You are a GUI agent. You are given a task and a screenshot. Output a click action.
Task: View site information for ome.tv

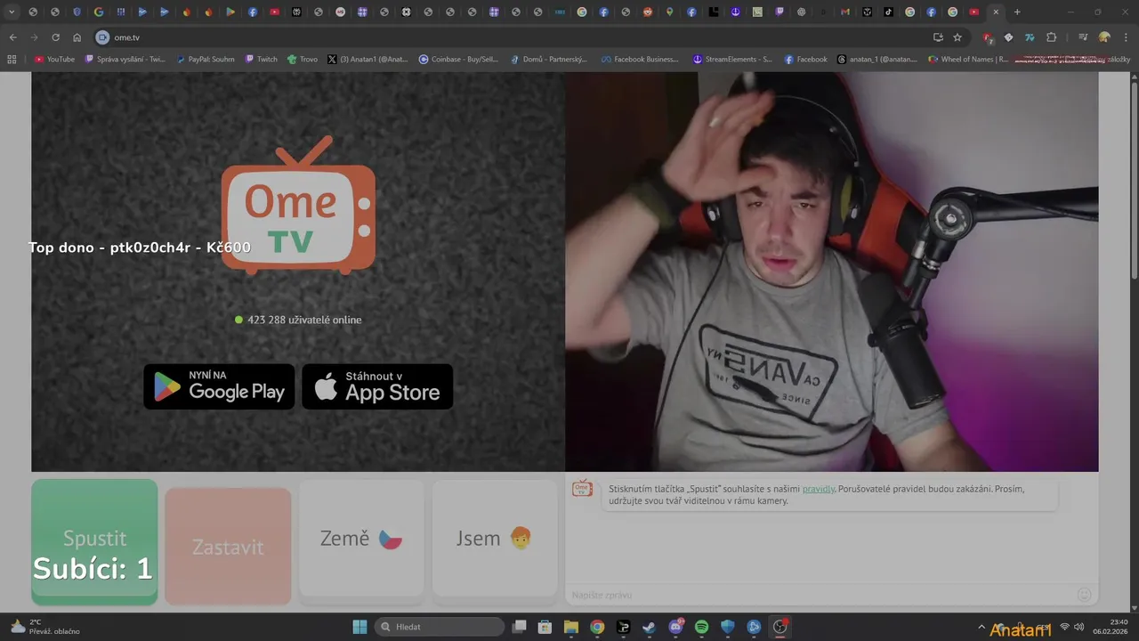[102, 37]
